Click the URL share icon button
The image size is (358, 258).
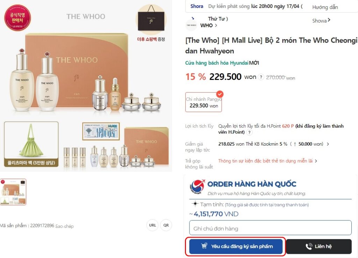click(152, 225)
